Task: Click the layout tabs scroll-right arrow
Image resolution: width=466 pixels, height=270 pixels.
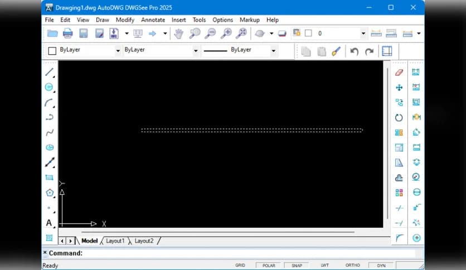Action: [70, 241]
